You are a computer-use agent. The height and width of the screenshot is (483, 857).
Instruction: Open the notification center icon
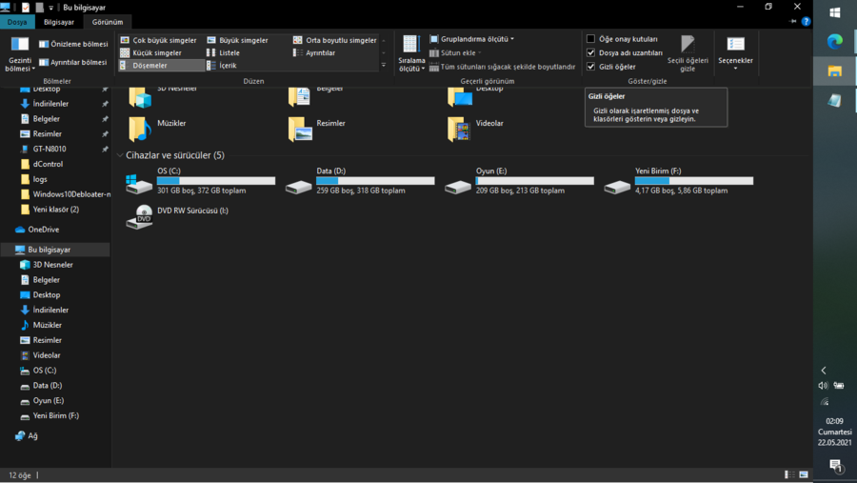coord(835,466)
